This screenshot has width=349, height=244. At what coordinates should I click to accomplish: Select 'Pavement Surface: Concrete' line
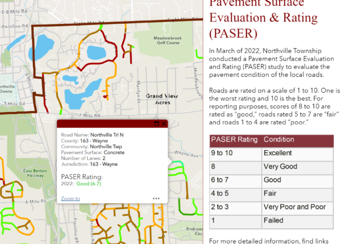(92, 153)
